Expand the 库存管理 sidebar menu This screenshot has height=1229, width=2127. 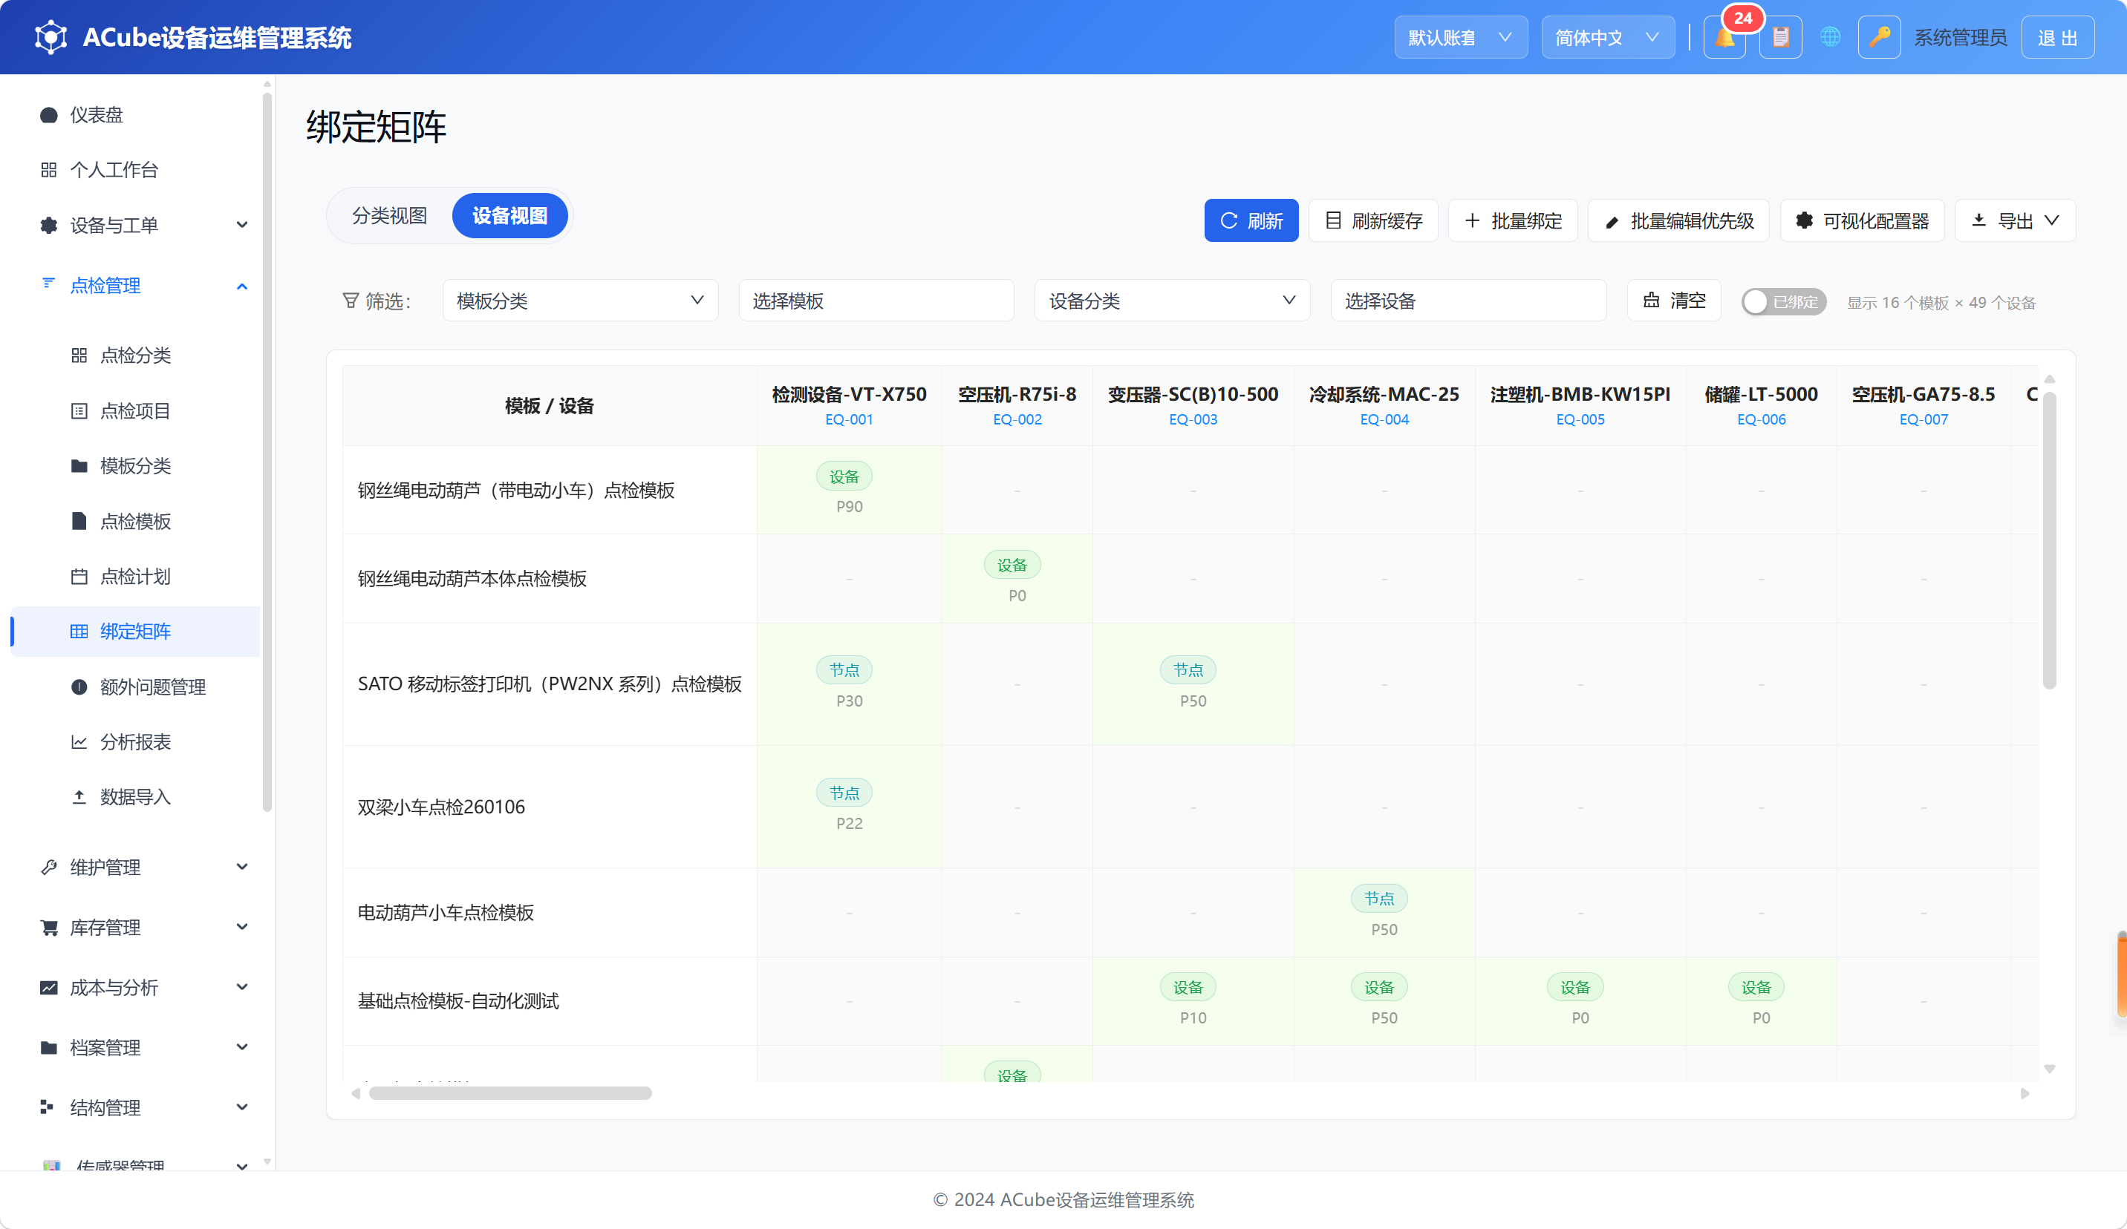coord(135,927)
